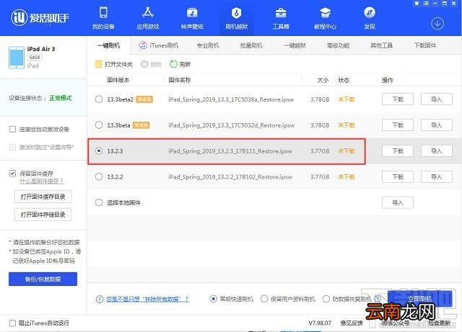The width and height of the screenshot is (462, 332).
Task: Click the 大小 column header
Action: point(323,80)
